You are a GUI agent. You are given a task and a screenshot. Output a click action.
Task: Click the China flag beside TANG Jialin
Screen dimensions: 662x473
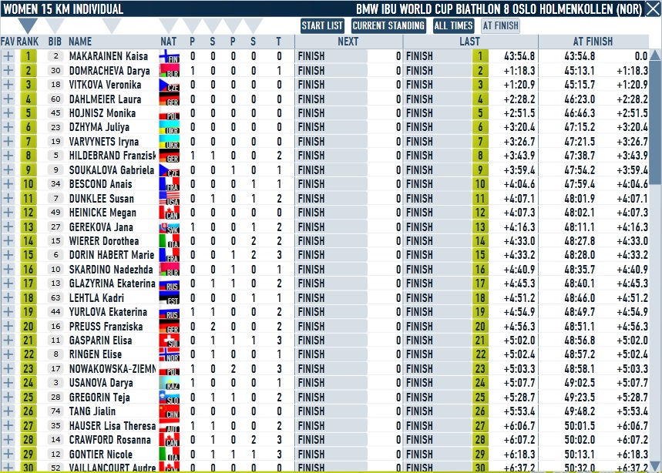(x=170, y=411)
